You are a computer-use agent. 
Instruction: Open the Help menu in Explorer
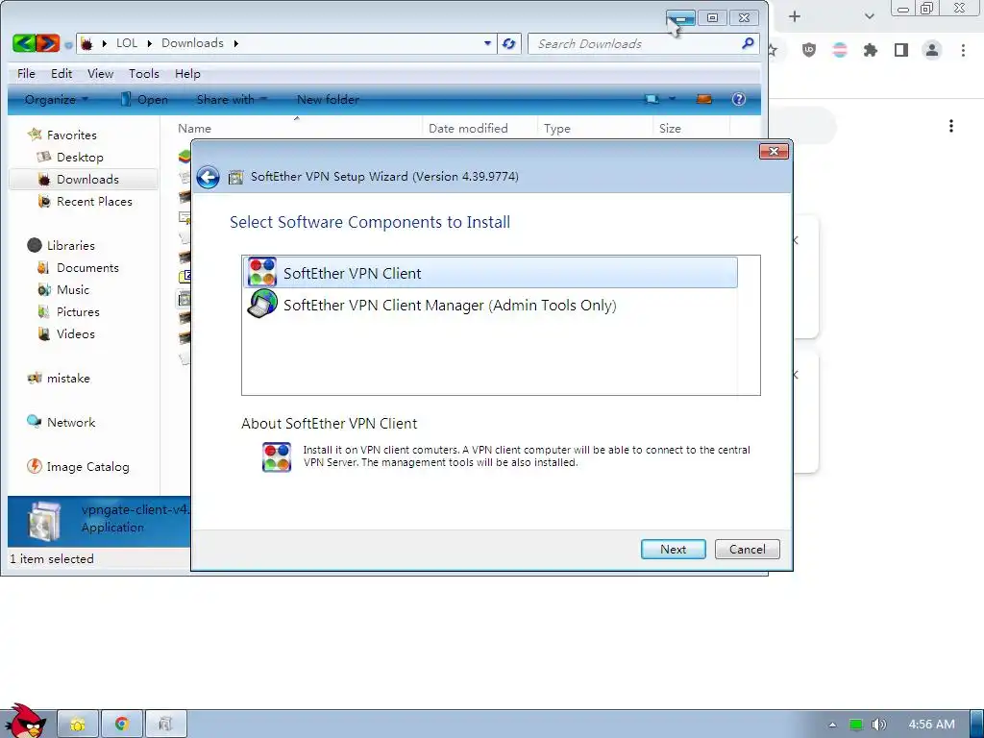pyautogui.click(x=187, y=73)
